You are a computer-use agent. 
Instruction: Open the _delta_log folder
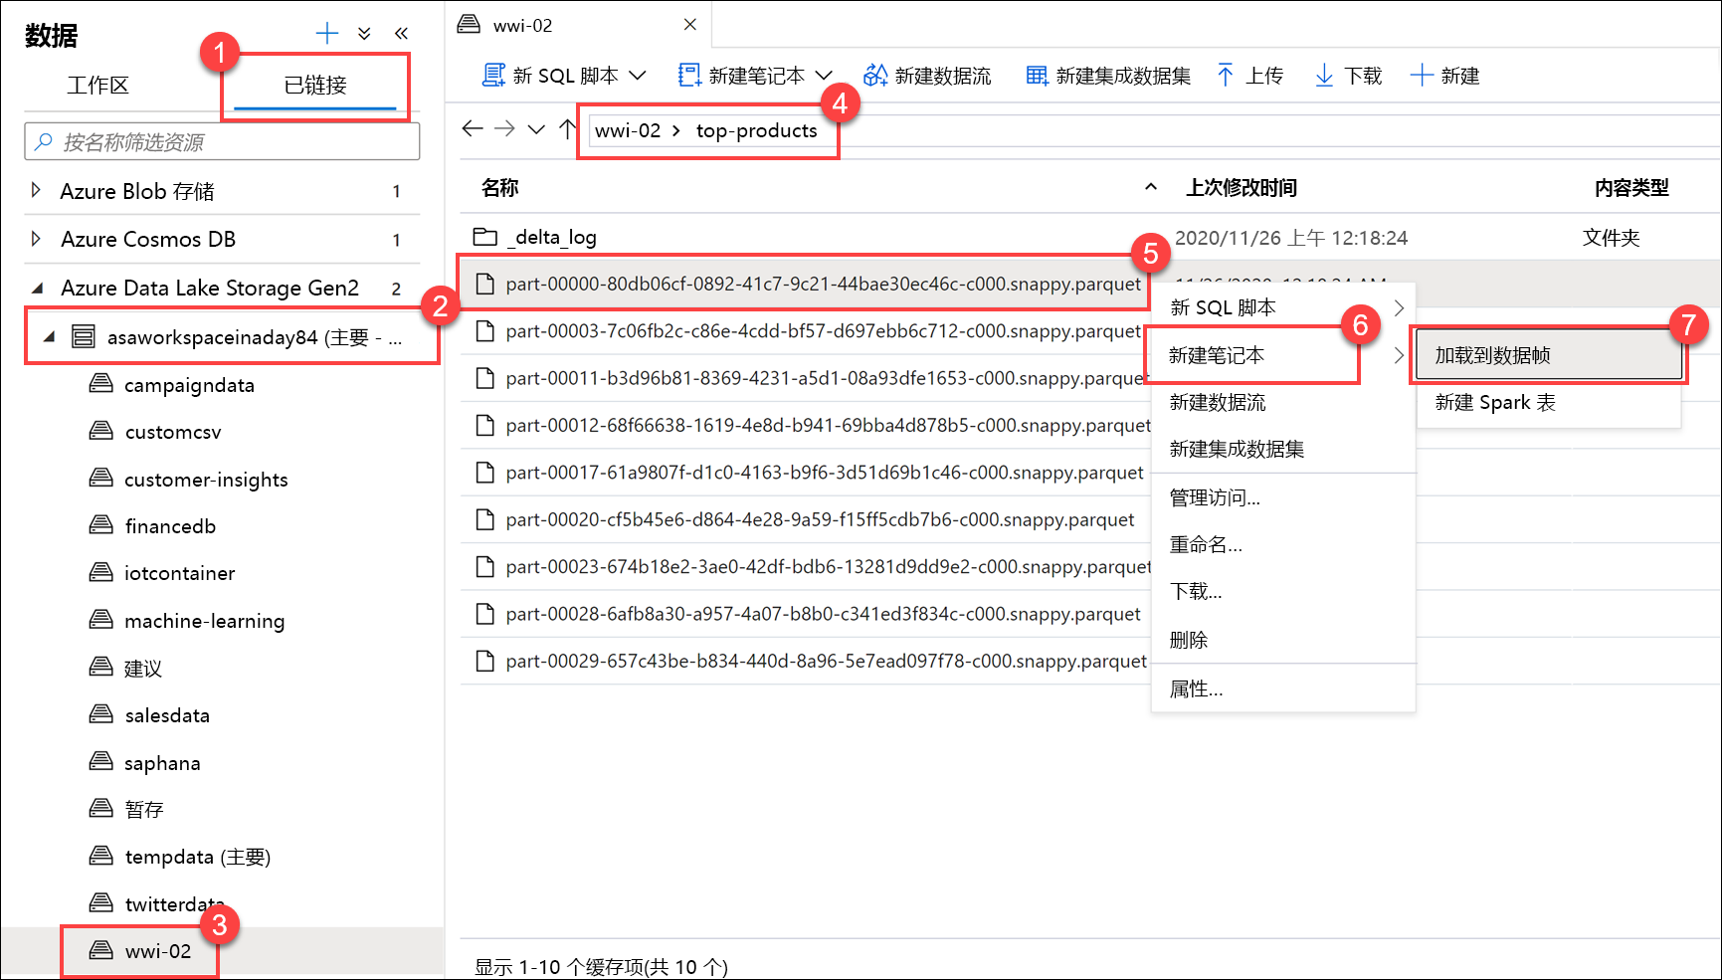[554, 237]
